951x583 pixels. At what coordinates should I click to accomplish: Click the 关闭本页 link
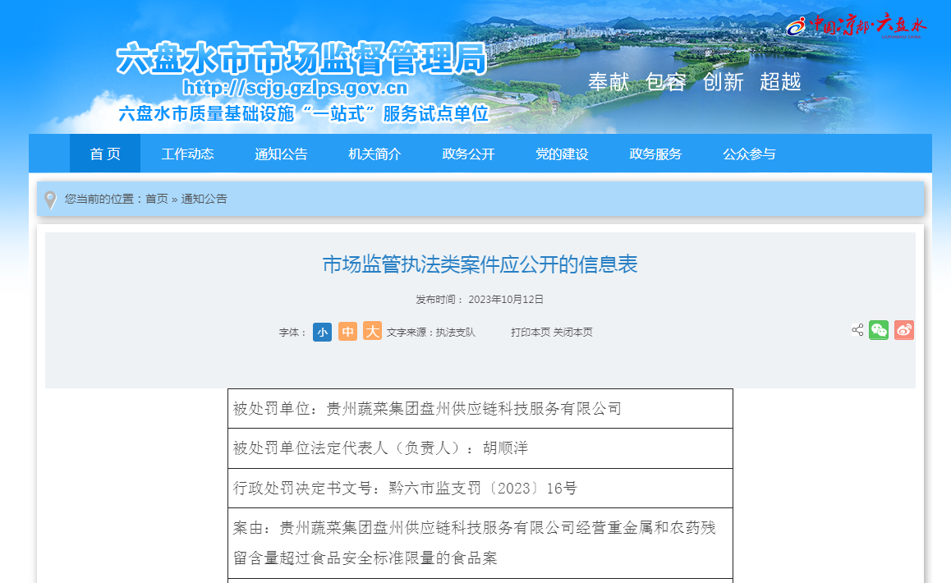click(x=572, y=333)
